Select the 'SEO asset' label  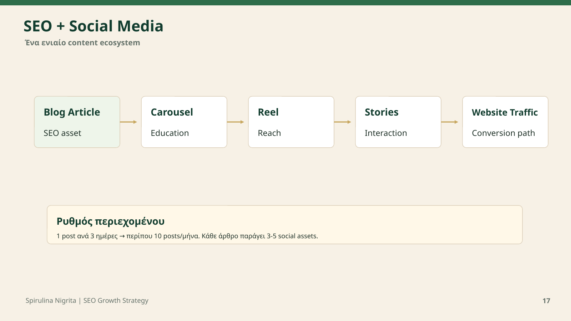(62, 133)
